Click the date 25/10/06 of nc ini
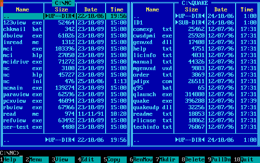 pyautogui.click(x=91, y=81)
